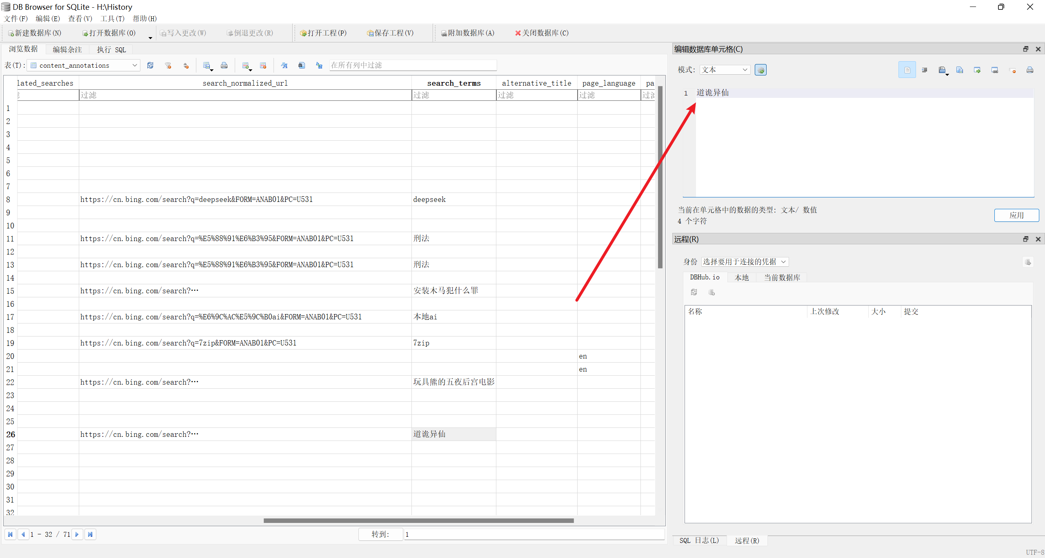Toggle the auto-format text document icon
This screenshot has height=558, width=1045.
(x=907, y=70)
